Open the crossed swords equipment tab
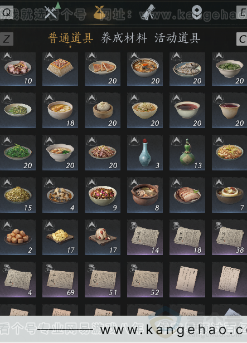 pos(51,12)
